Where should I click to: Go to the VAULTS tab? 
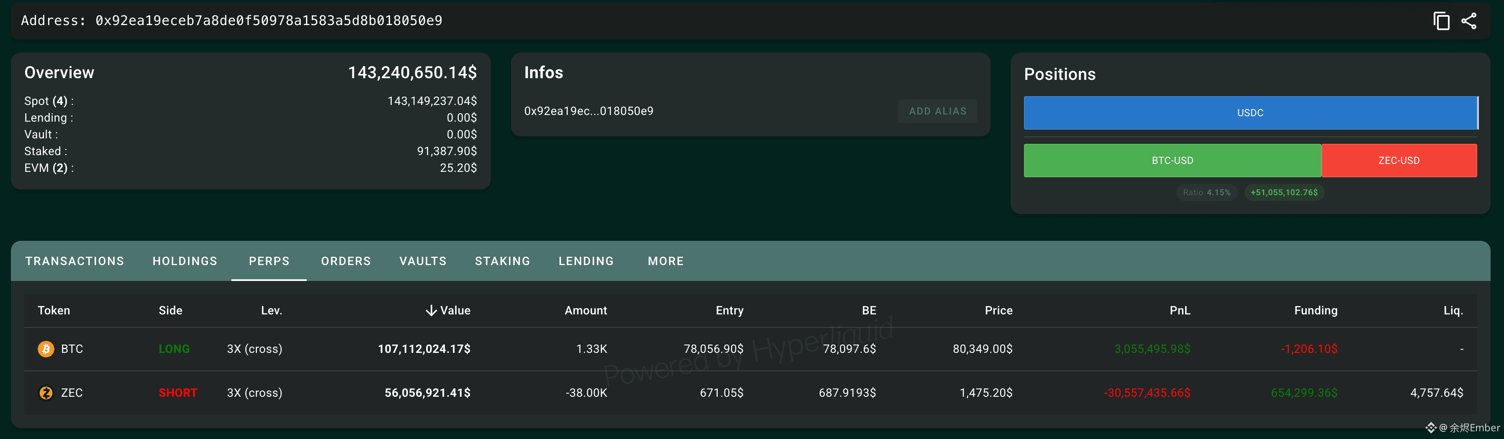click(x=423, y=261)
